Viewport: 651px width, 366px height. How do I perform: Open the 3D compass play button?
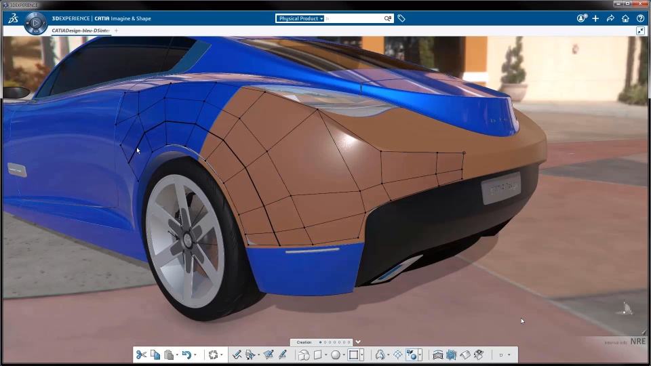click(x=35, y=24)
